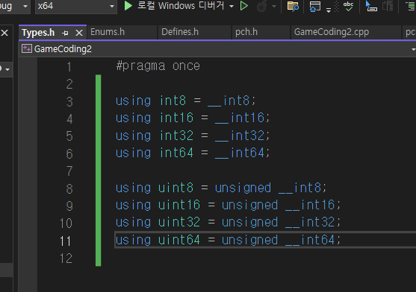Image resolution: width=416 pixels, height=292 pixels.
Task: Click the 'using uint32 = unsigned __int32;' line
Action: point(228,222)
